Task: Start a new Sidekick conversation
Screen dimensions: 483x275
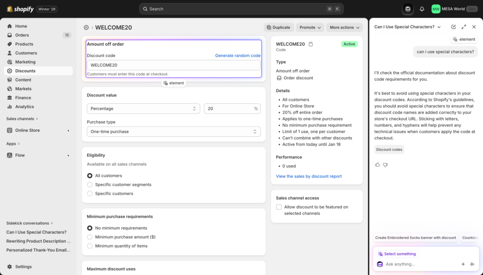Action: coord(453,27)
